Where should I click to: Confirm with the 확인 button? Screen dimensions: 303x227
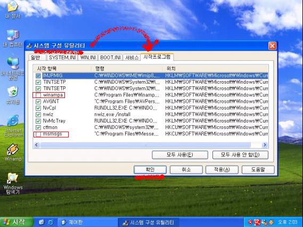[150, 169]
